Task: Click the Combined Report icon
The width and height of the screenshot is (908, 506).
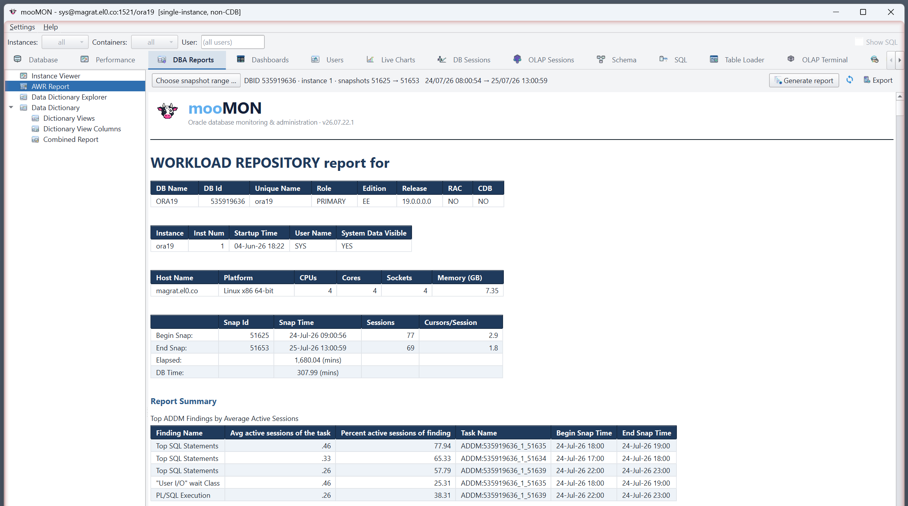Action: click(36, 139)
